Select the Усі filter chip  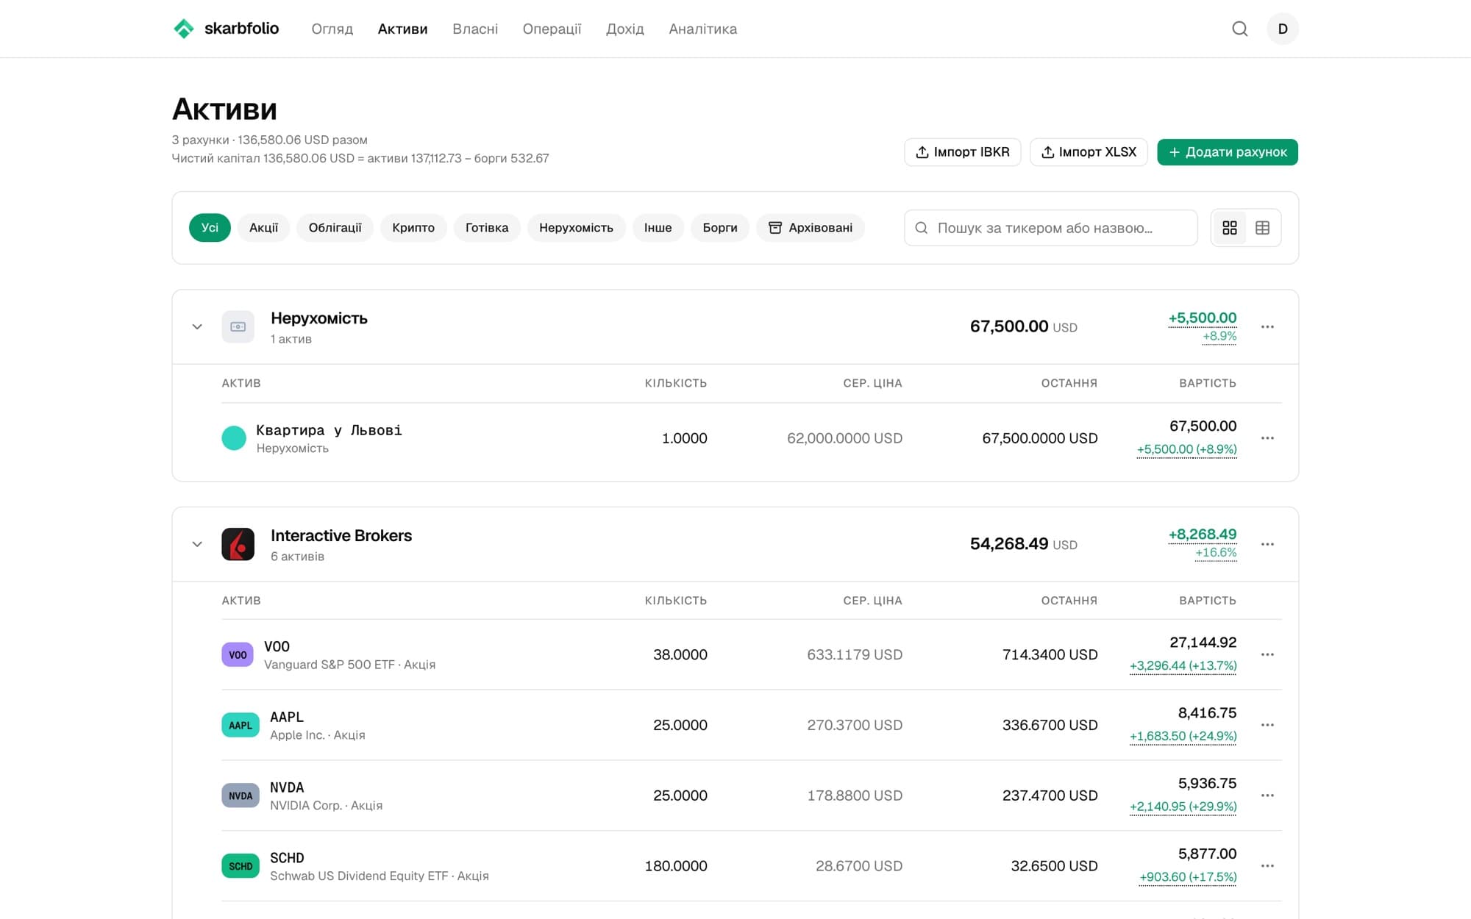coord(210,228)
